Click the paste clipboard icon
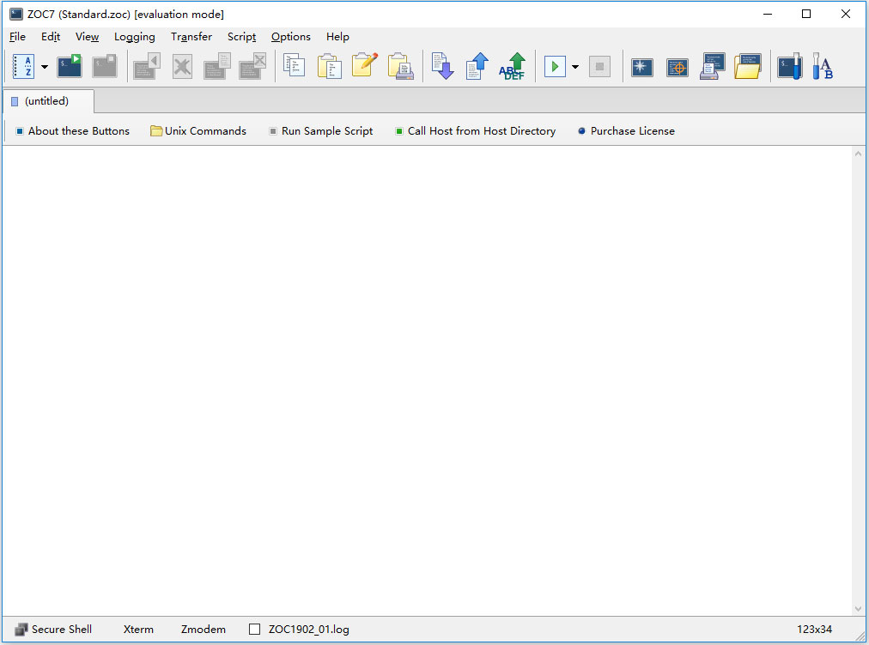Screen dimensions: 869x645 [329, 66]
